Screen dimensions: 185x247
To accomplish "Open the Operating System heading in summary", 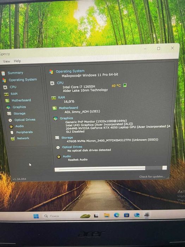I will click(x=70, y=71).
